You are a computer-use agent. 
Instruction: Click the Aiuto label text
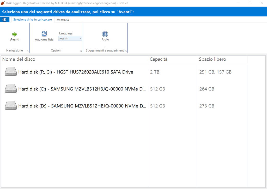click(x=105, y=39)
